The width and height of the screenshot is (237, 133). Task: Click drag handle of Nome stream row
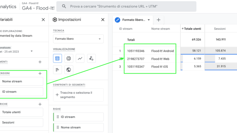58,127
